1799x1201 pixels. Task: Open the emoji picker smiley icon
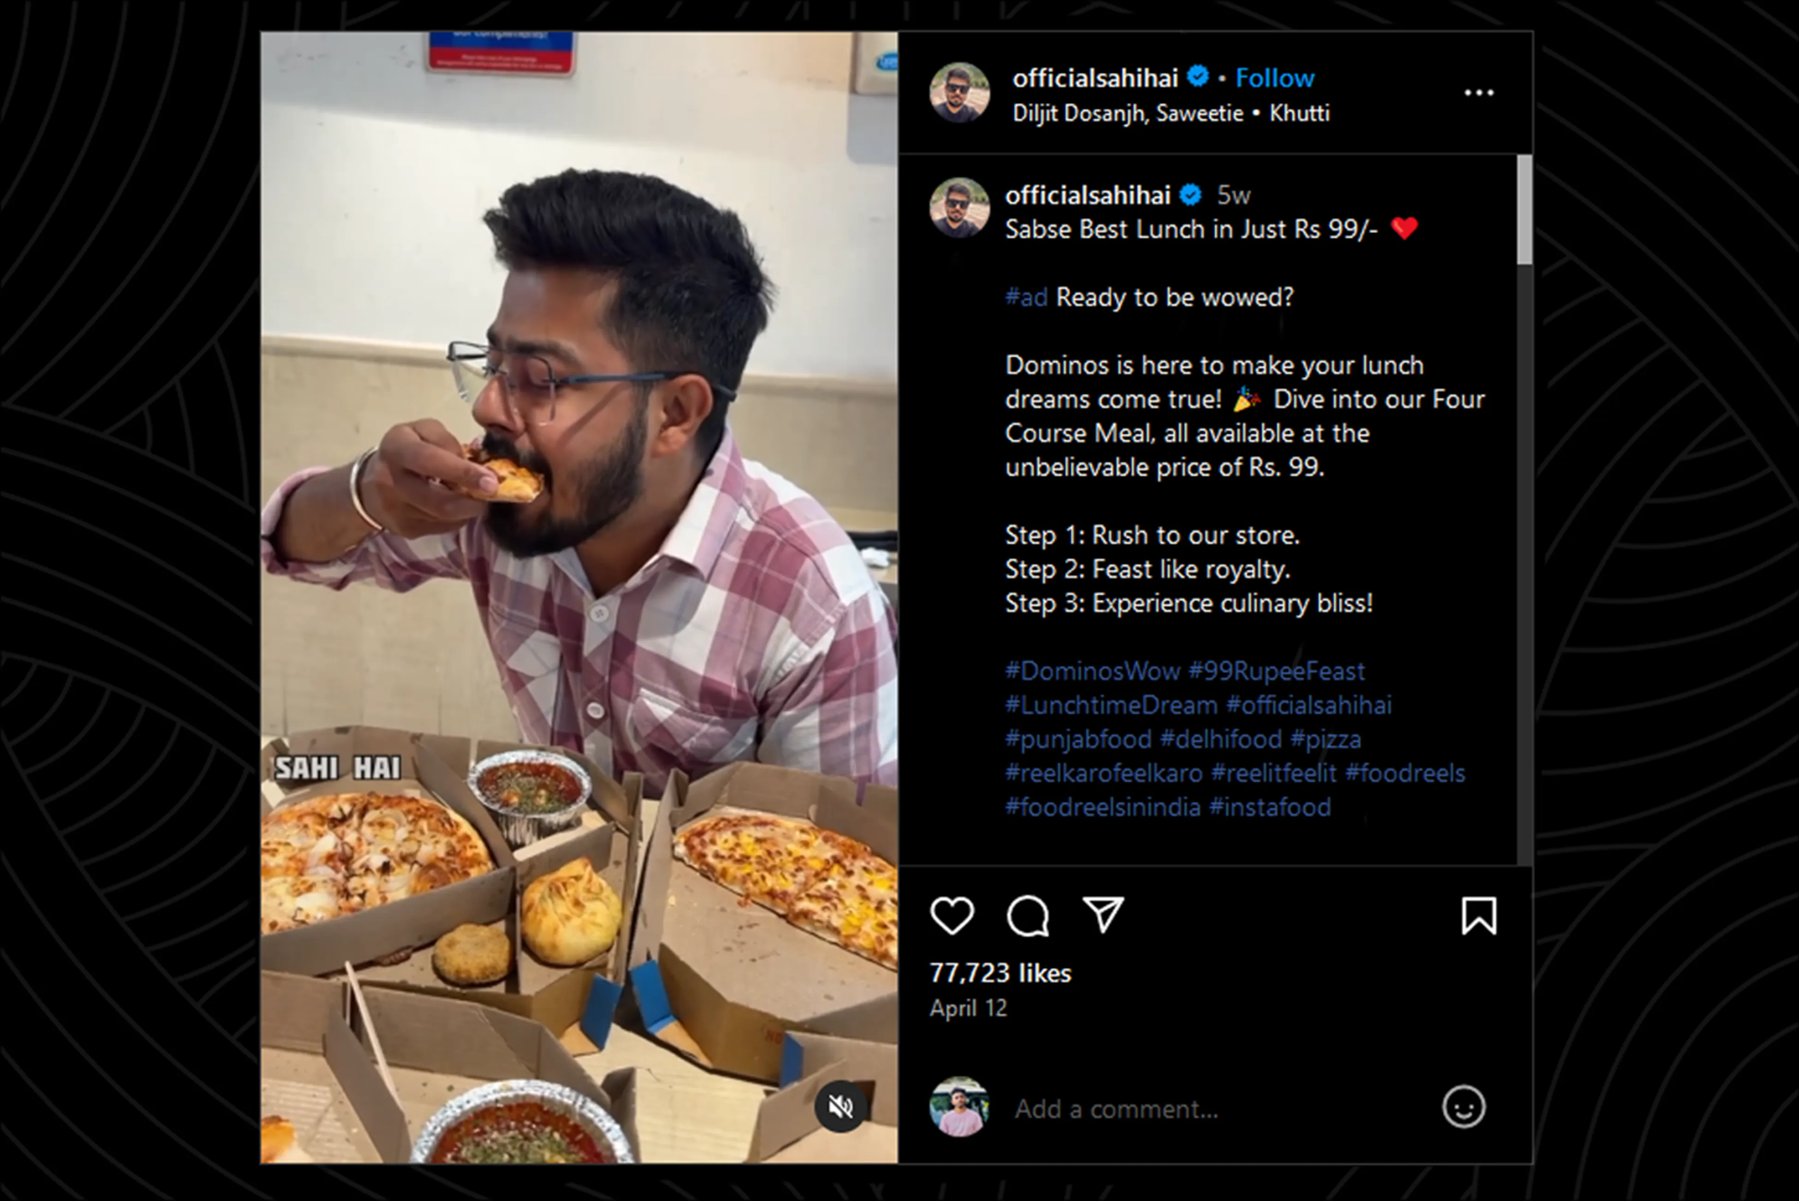click(x=1464, y=1107)
